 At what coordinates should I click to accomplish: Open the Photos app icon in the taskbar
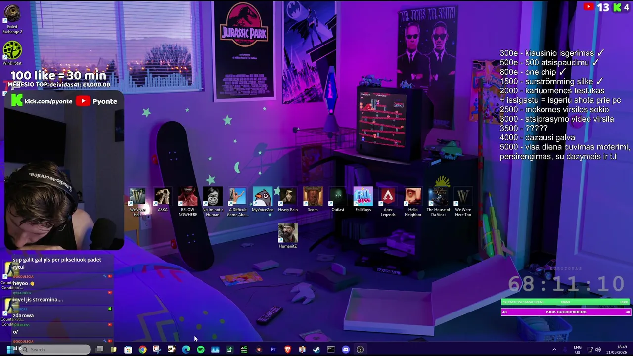pyautogui.click(x=215, y=350)
